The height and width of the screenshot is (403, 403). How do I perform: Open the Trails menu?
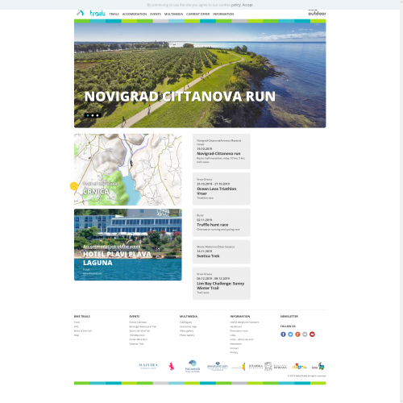click(x=114, y=14)
